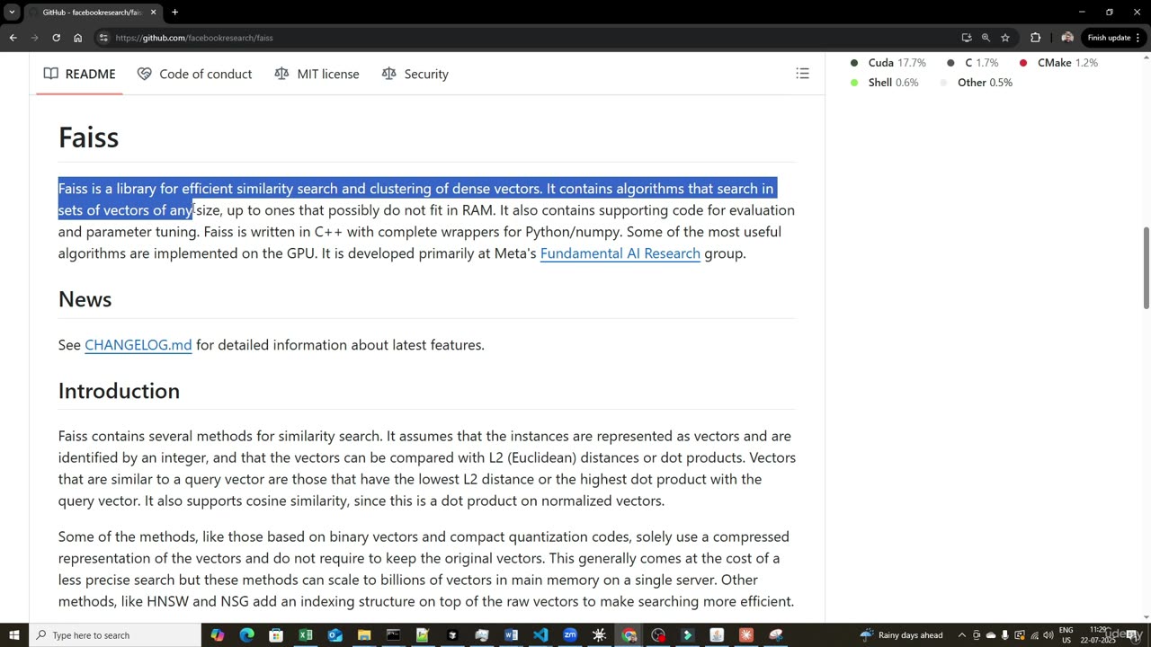
Task: Open the Chrome icon in the taskbar
Action: (629, 635)
